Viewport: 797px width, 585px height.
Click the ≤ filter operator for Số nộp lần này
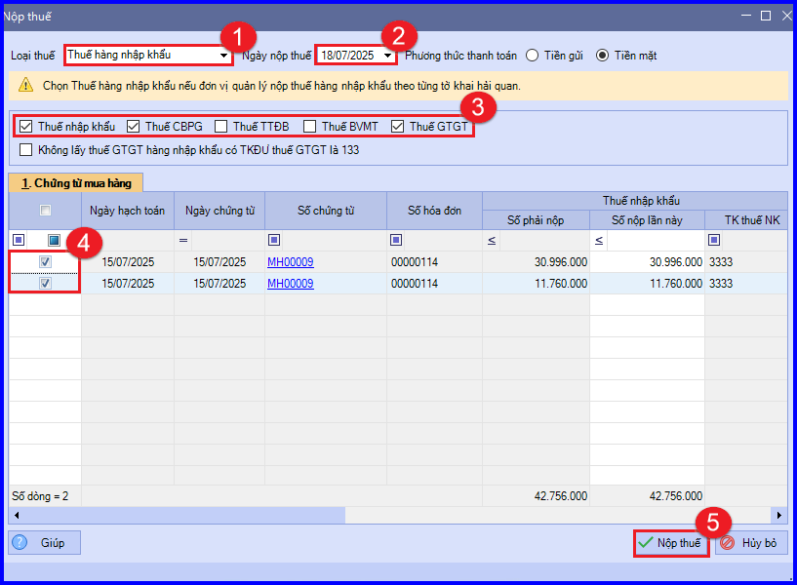599,240
